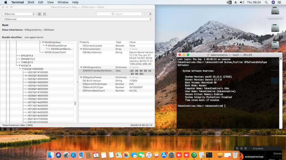
Task: Click the registry search field
Action: tap(119, 14)
